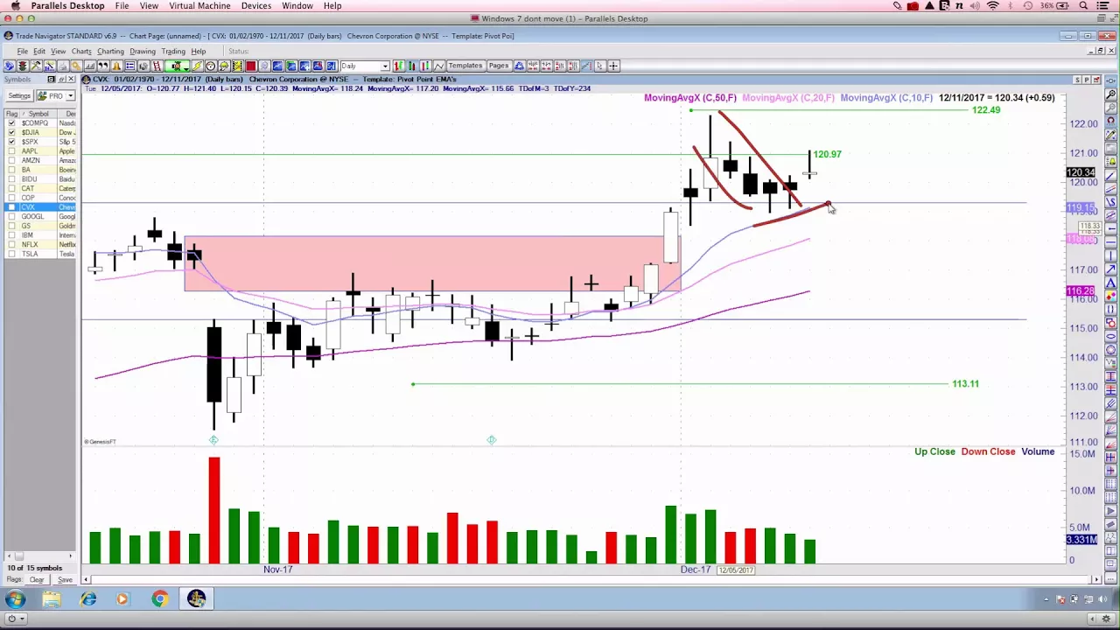The image size is (1120, 630).
Task: Click the crosshair plus toolbar icon
Action: coord(613,66)
